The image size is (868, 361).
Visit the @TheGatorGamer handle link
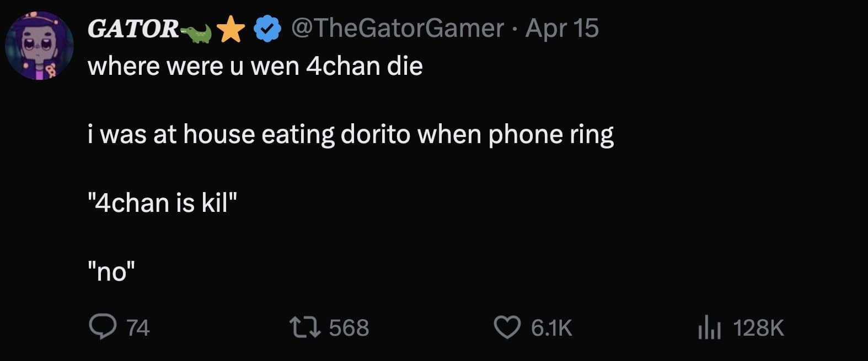click(397, 28)
